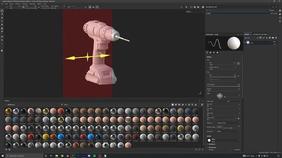Toggle Backface culling On button

(x=219, y=127)
